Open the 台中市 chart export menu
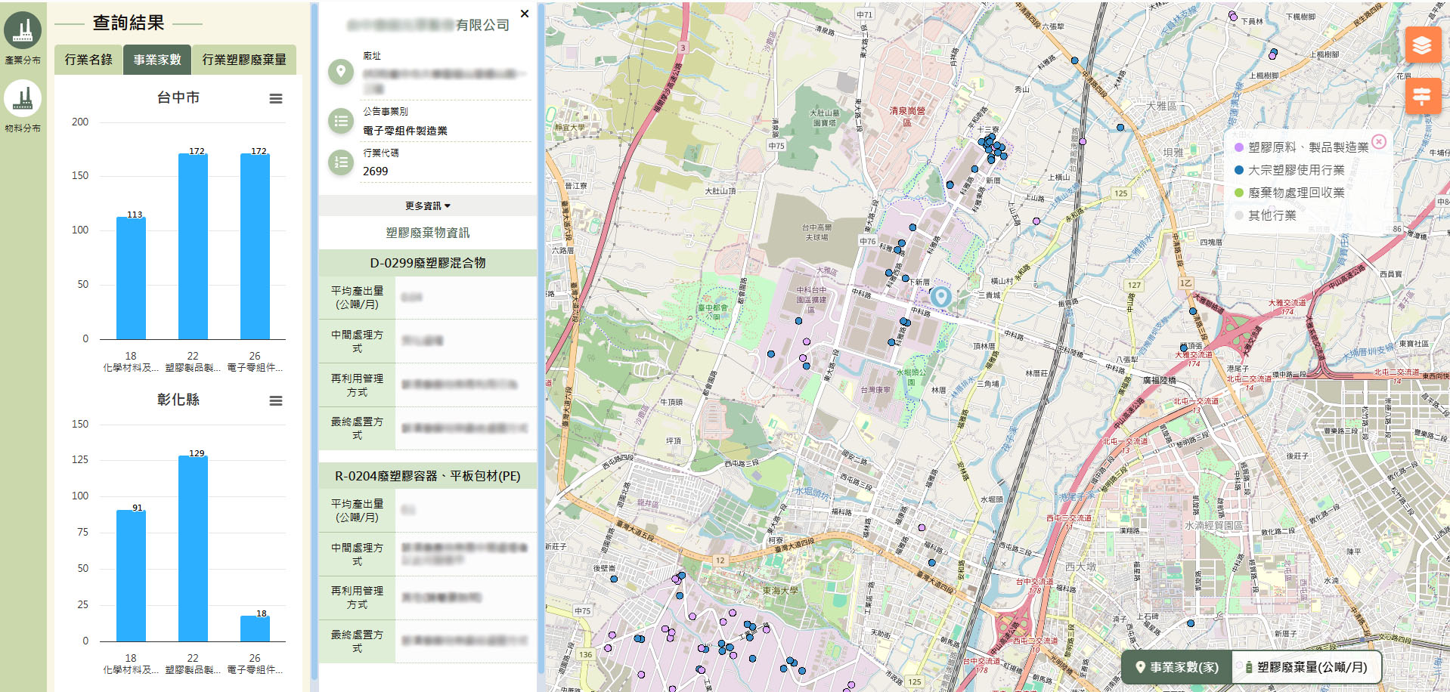1450x692 pixels. 275,98
